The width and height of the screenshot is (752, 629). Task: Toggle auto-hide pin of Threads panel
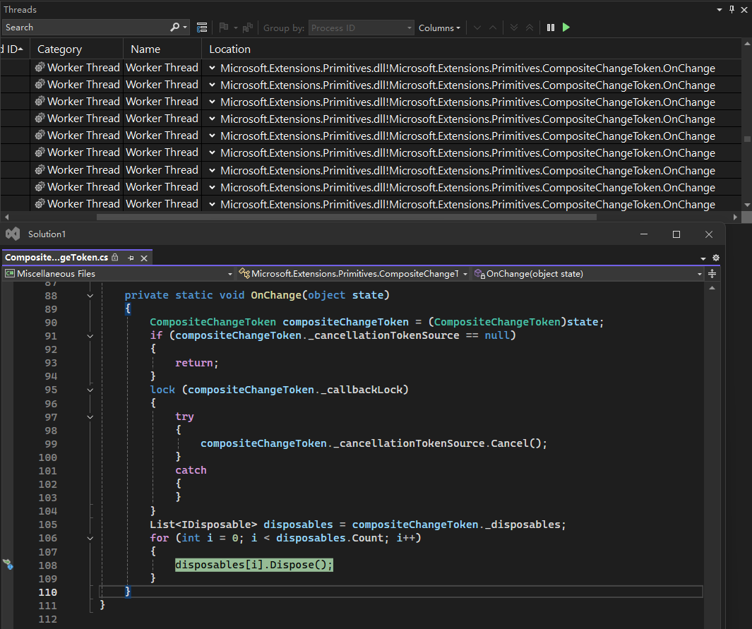point(730,10)
